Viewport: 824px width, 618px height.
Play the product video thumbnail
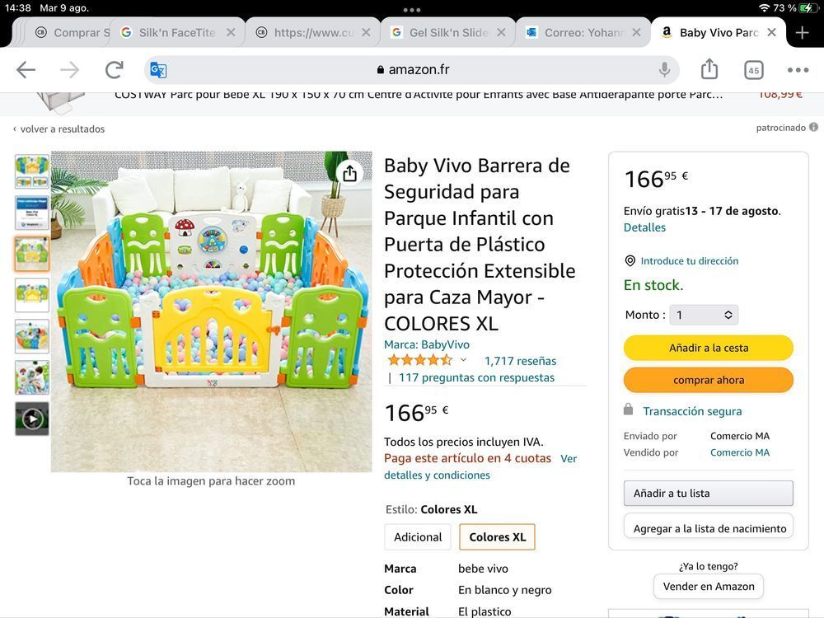32,419
